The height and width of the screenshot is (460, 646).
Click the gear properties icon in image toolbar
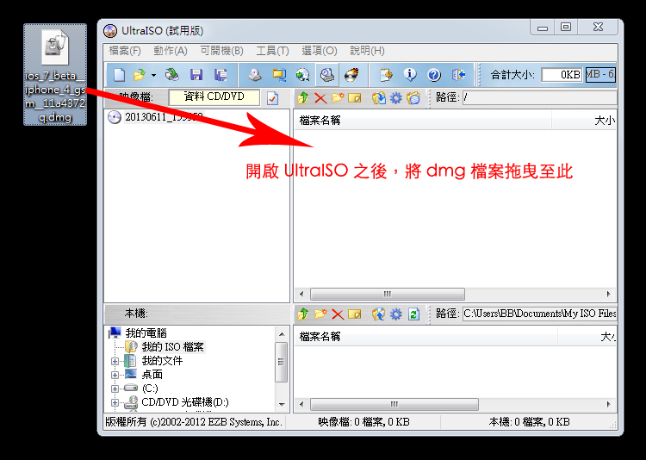point(396,98)
